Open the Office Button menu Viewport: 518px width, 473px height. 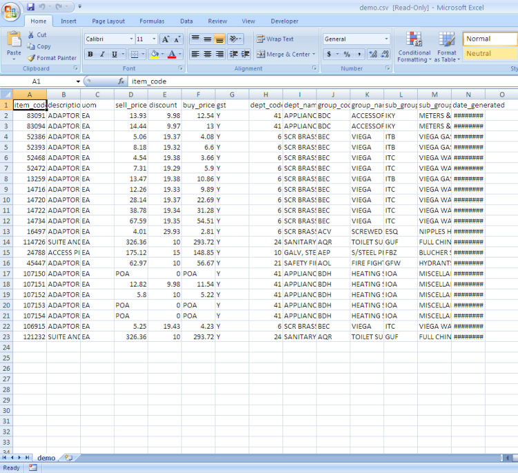10,12
